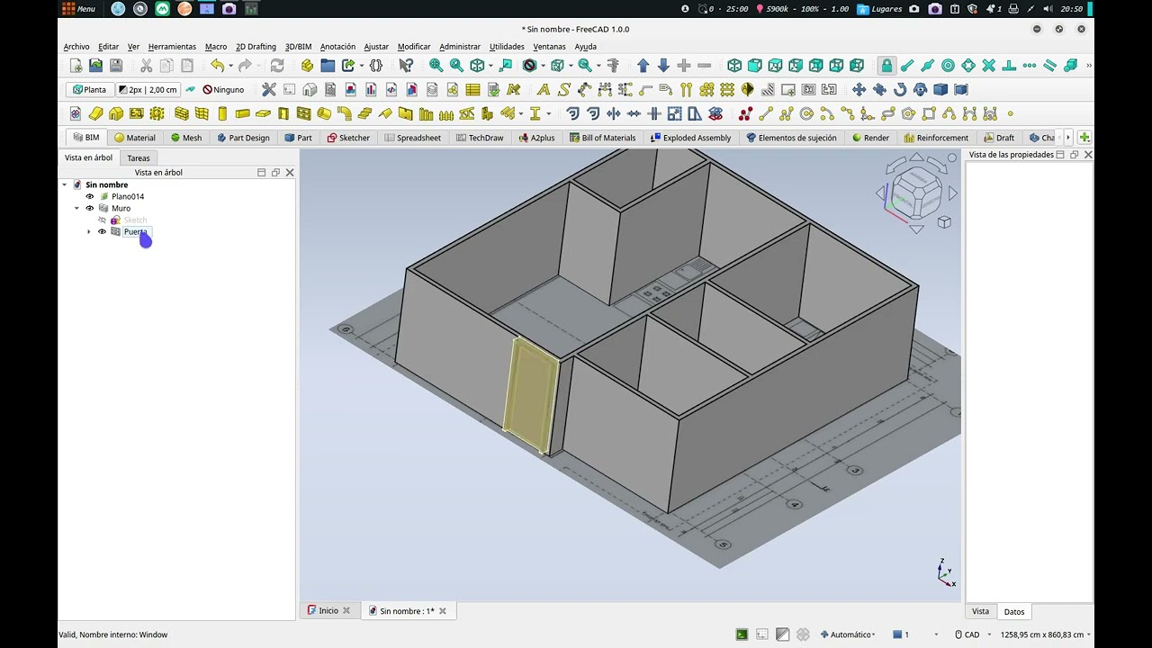Toggle snap to center circle icon
Screen dimensions: 1152x648
coord(948,66)
